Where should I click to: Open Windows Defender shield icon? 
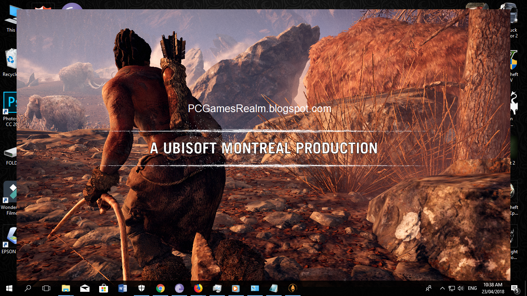coord(142,288)
